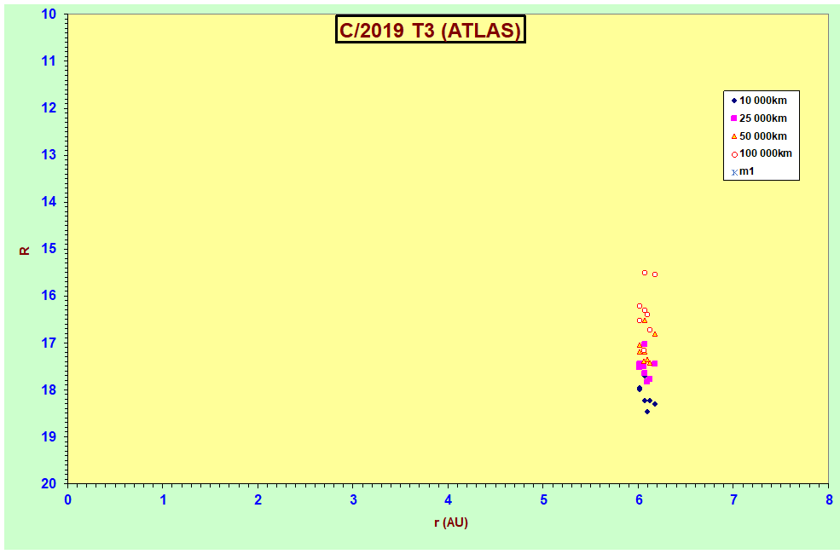The height and width of the screenshot is (554, 840).
Task: Select the 25 000km legend label
Action: tap(763, 118)
